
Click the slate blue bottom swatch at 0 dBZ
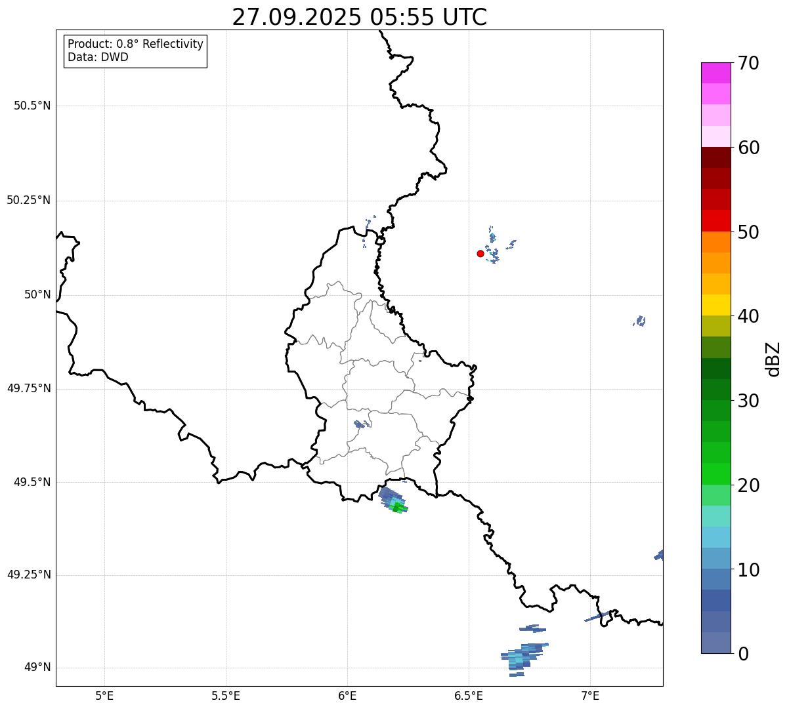click(x=716, y=643)
